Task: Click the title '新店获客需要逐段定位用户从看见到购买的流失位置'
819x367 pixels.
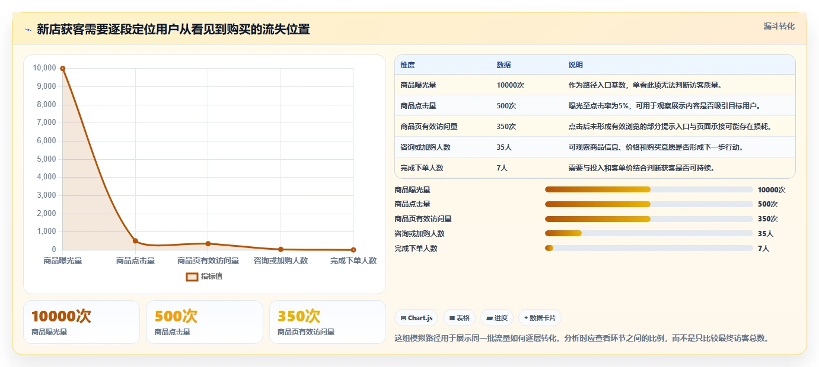Action: (173, 30)
